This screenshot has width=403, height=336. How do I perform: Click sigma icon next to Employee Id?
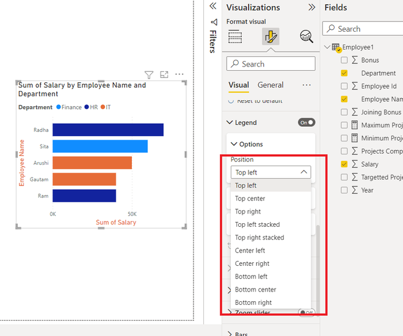point(355,86)
